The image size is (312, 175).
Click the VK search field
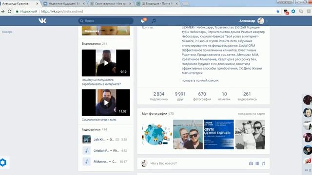(x=106, y=21)
